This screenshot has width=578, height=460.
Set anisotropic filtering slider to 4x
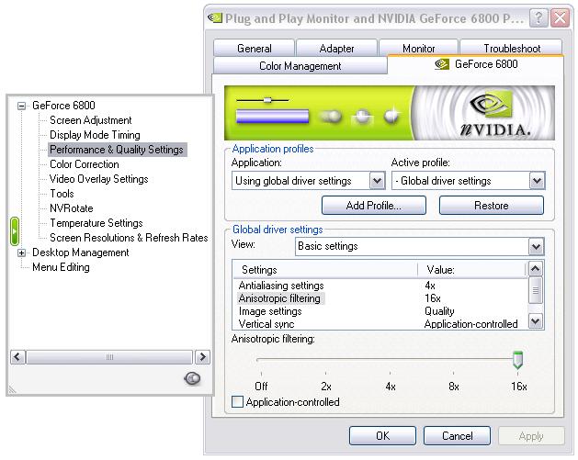pyautogui.click(x=390, y=360)
